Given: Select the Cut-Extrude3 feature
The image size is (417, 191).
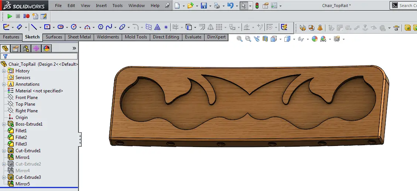Looking at the screenshot, I should point(28,177).
